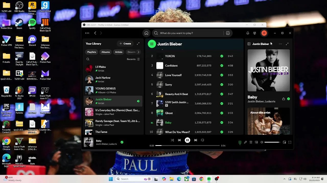This screenshot has height=183, width=327.
Task: Filter library by Playlists
Action: (x=91, y=52)
